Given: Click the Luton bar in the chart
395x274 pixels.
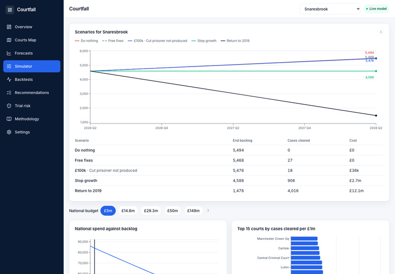Looking at the screenshot, I should pos(307,267).
